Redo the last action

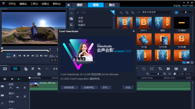click(47, 69)
